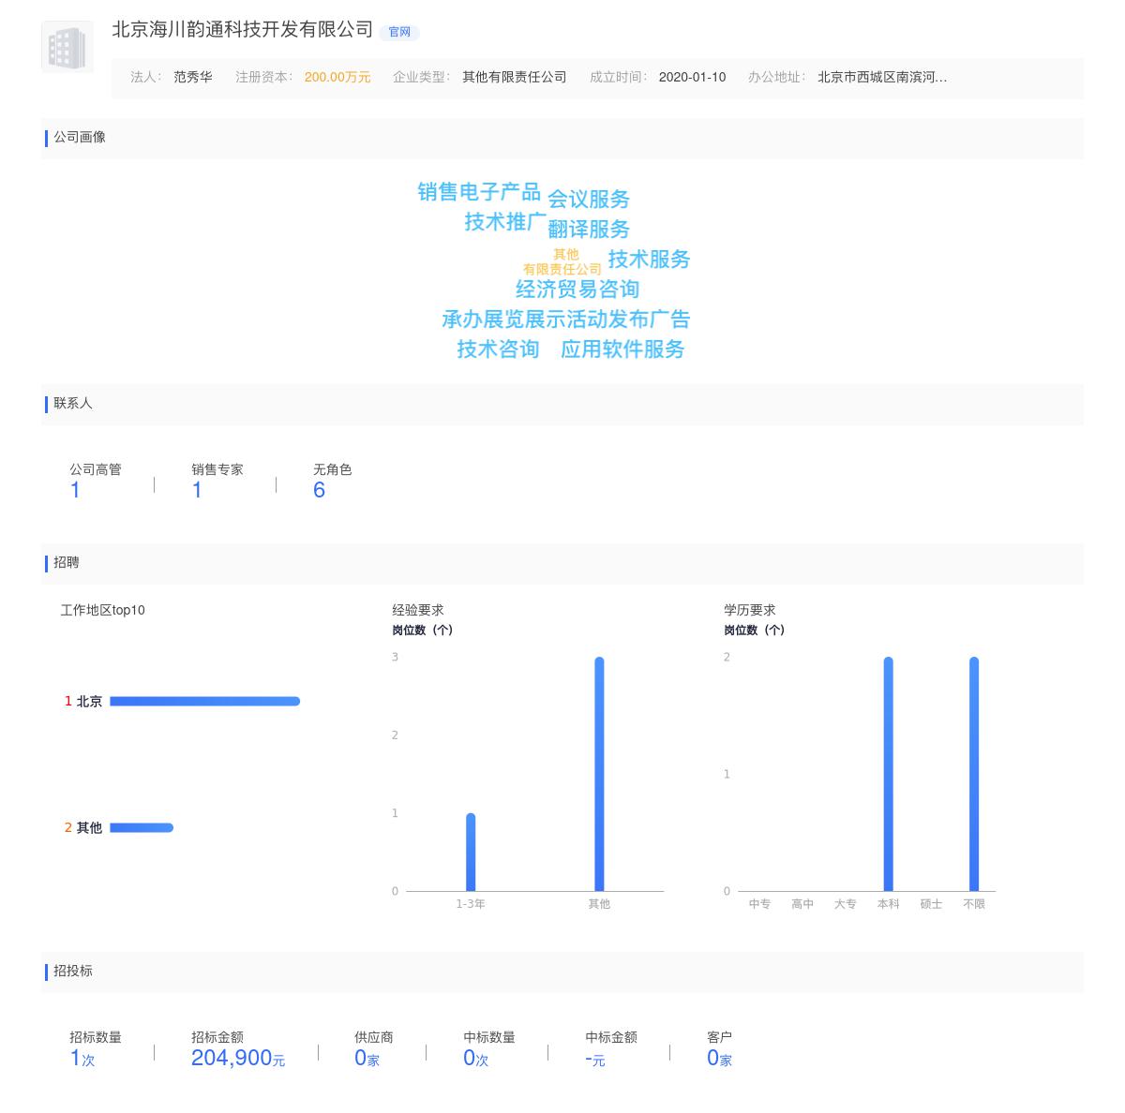Click founding date 2020-01-10
The width and height of the screenshot is (1125, 1113).
(x=692, y=78)
